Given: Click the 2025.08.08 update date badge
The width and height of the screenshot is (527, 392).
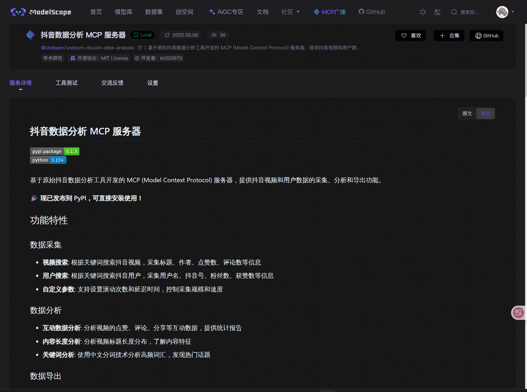Looking at the screenshot, I should click(181, 35).
